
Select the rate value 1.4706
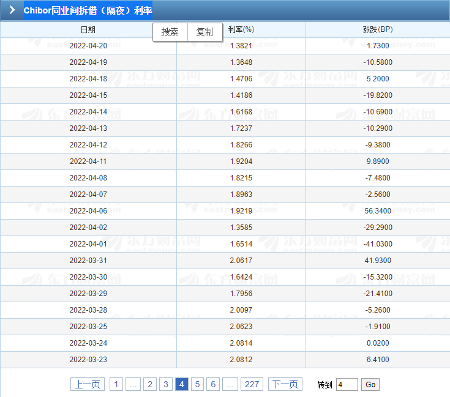pyautogui.click(x=241, y=79)
